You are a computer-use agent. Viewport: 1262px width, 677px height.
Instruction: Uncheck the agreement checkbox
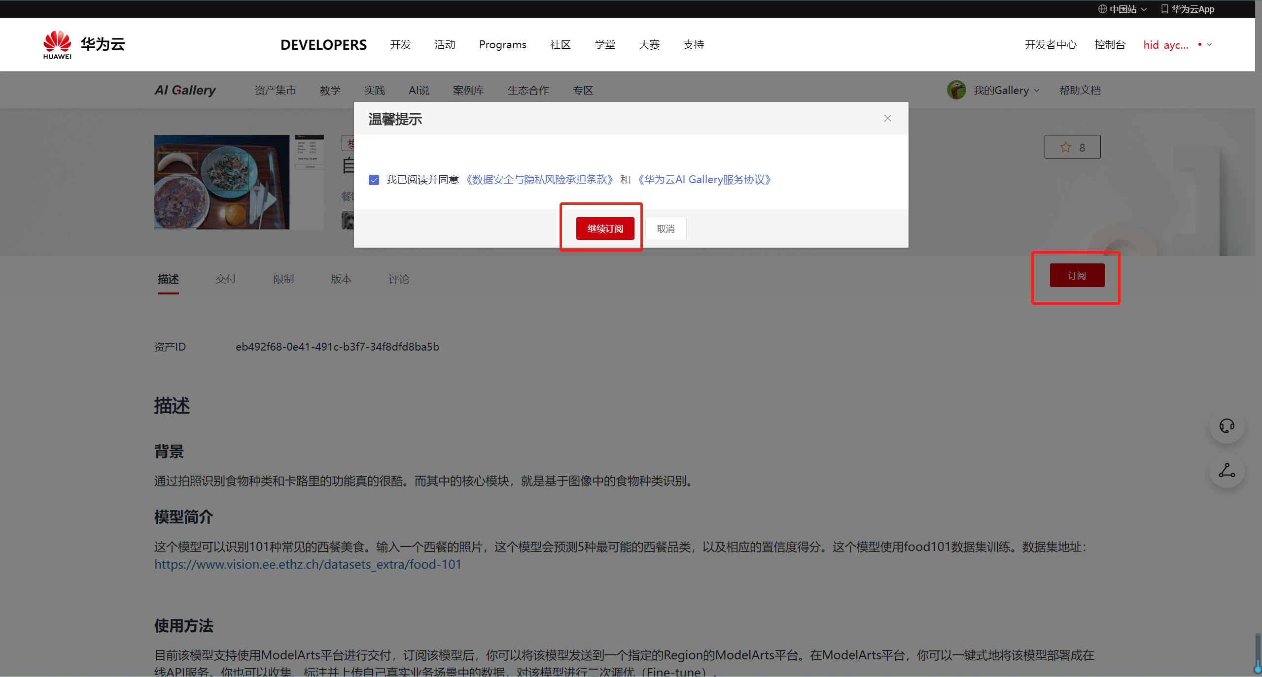click(x=374, y=180)
